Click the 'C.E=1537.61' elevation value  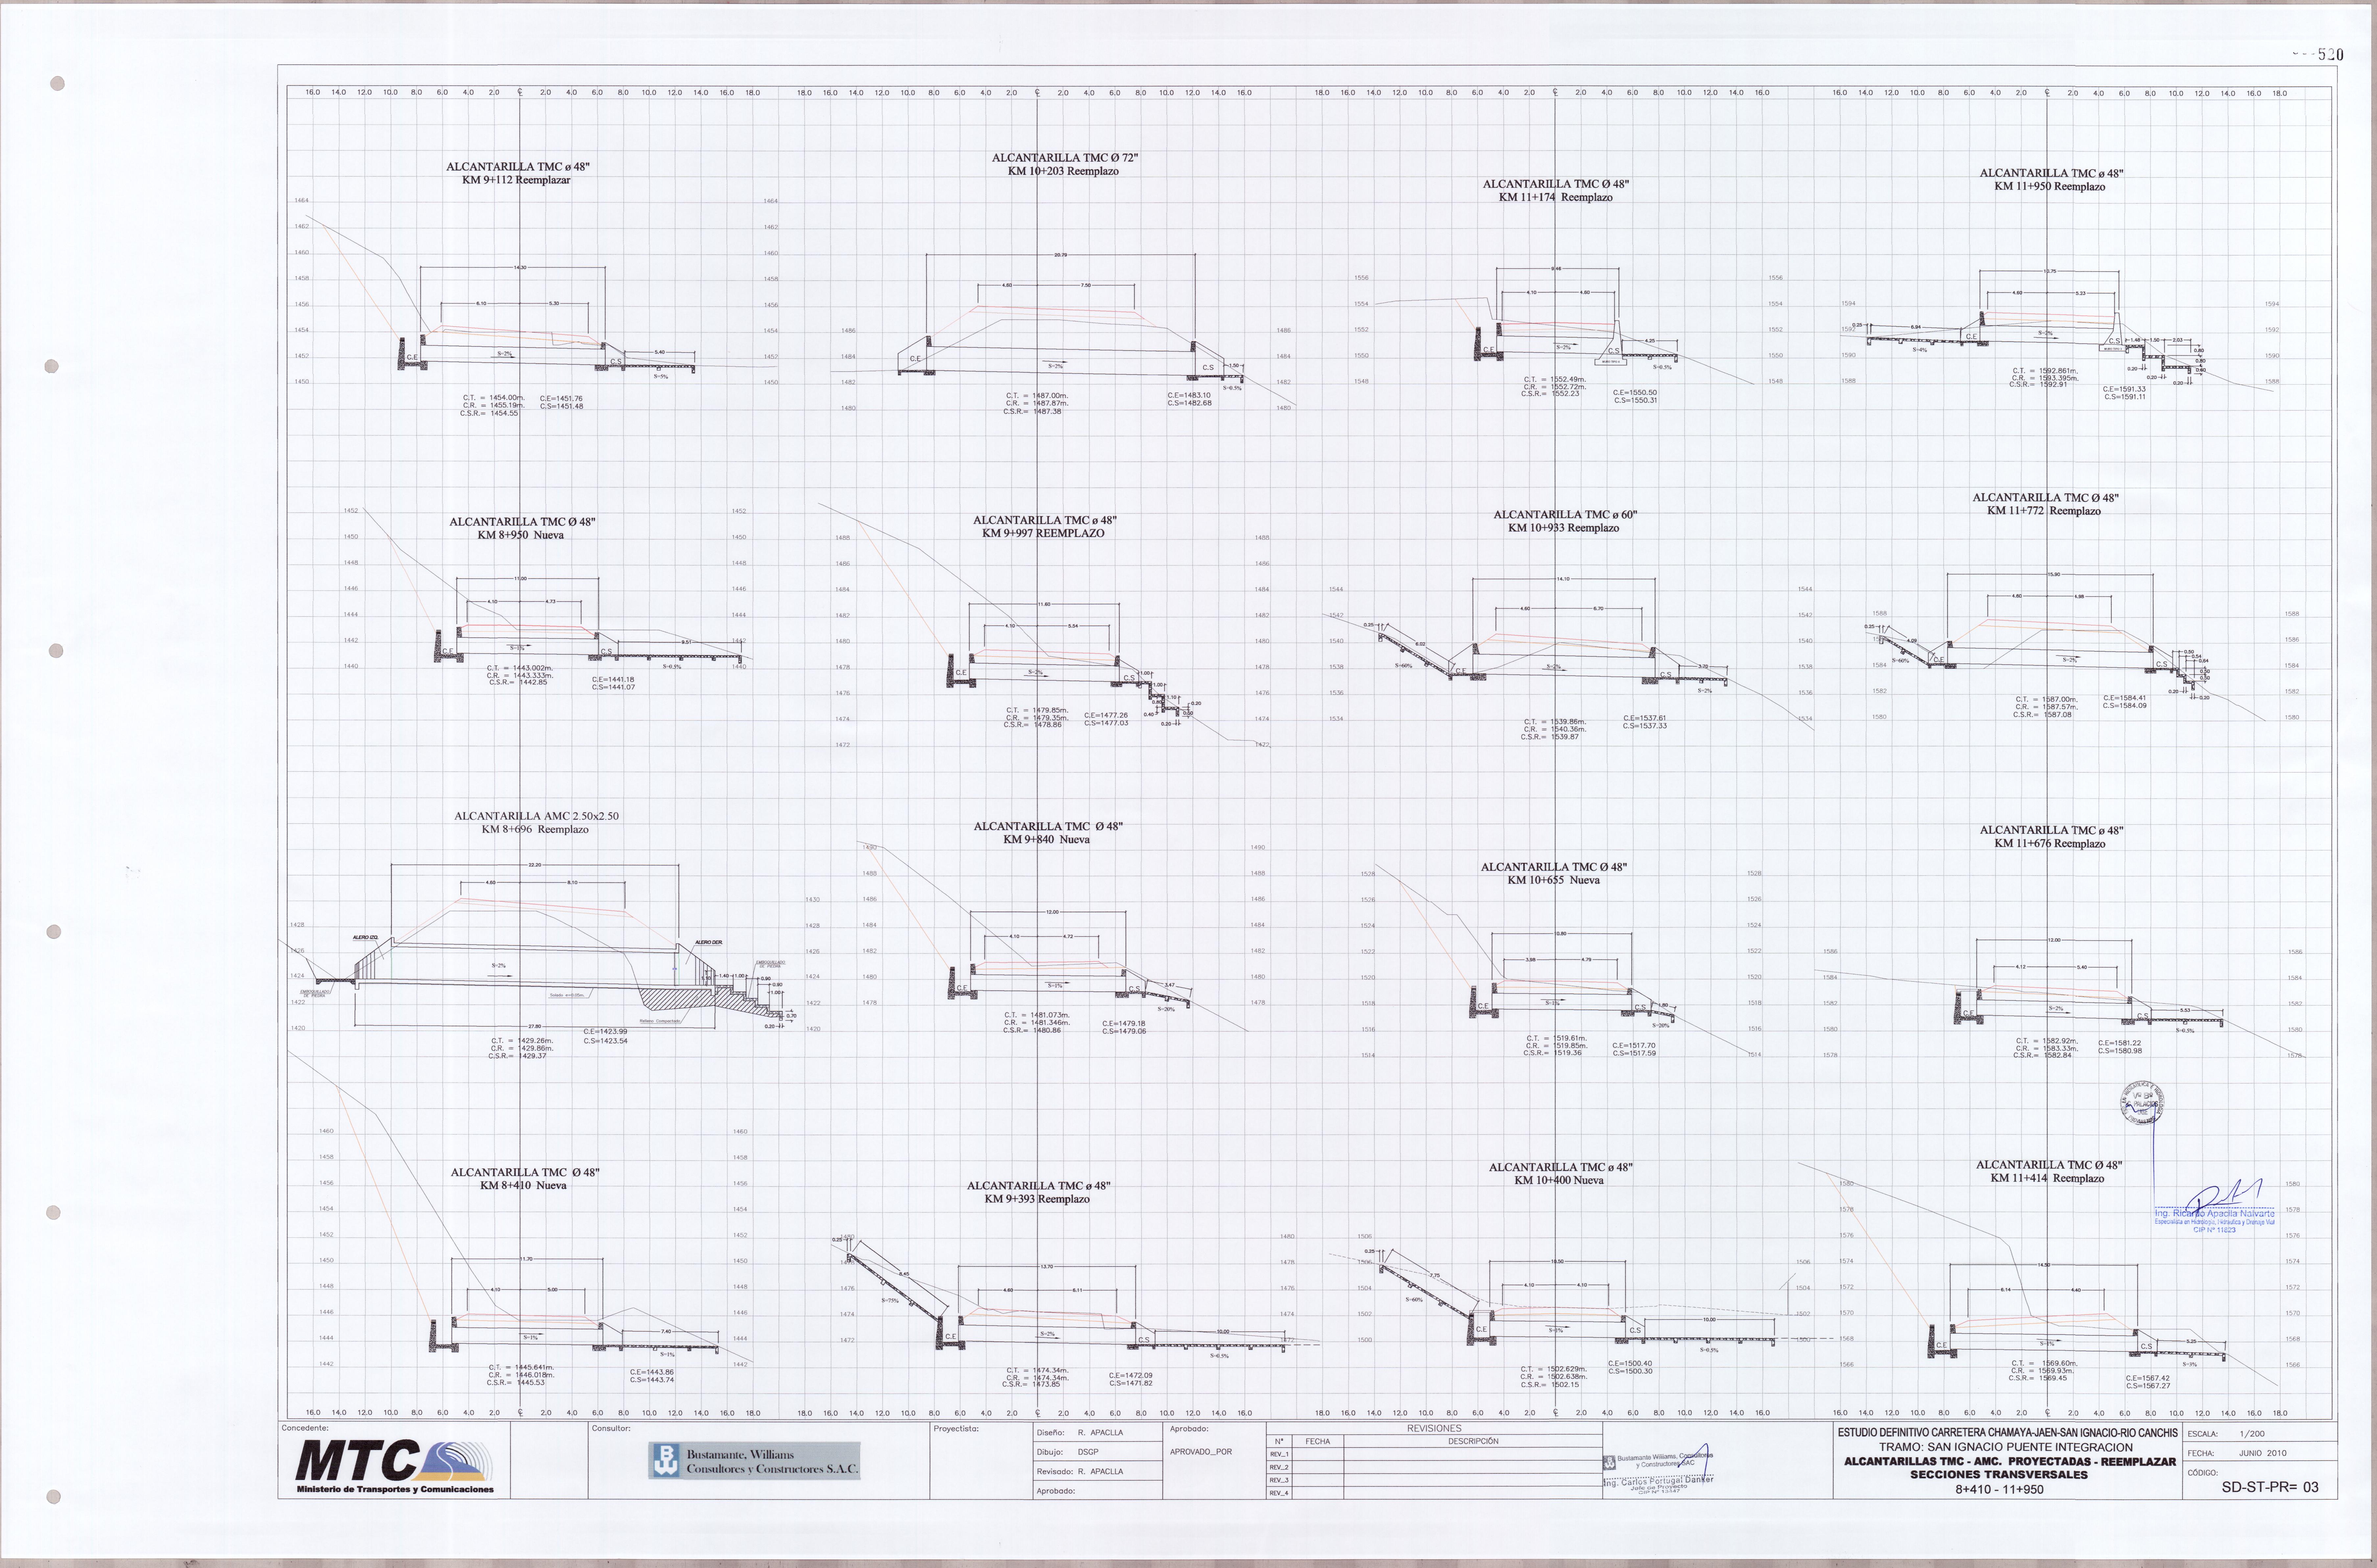1644,718
